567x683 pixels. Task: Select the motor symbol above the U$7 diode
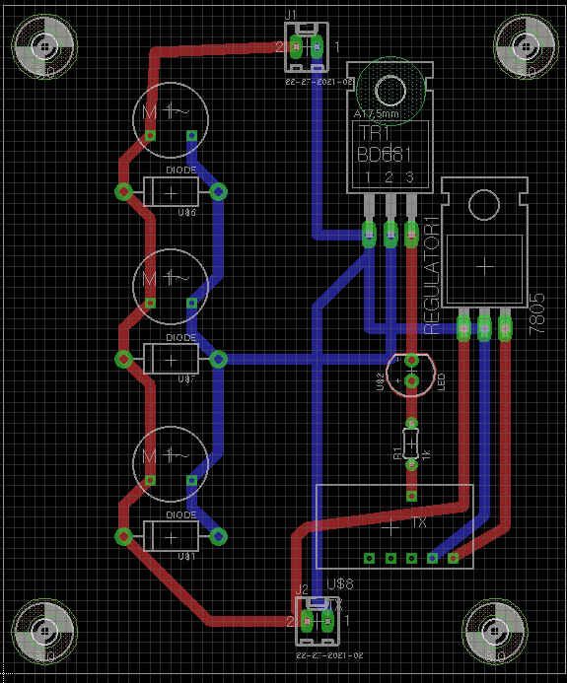tap(171, 287)
